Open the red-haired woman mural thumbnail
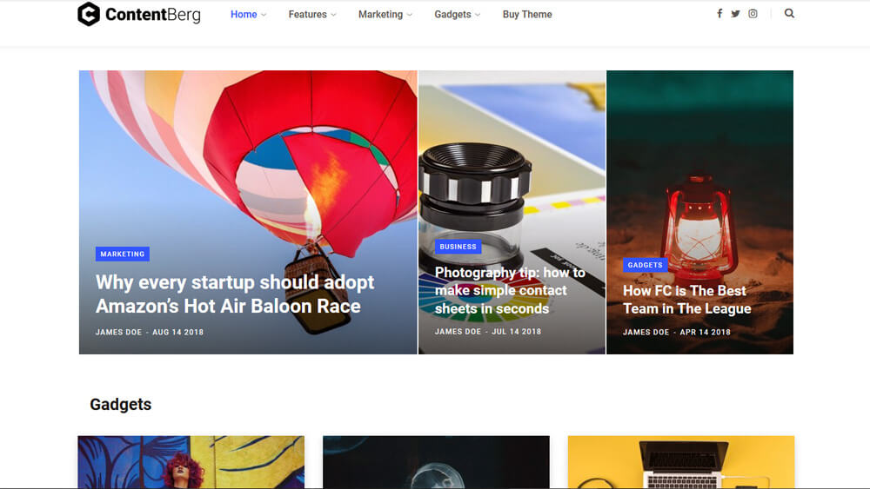870x489 pixels. (191, 462)
